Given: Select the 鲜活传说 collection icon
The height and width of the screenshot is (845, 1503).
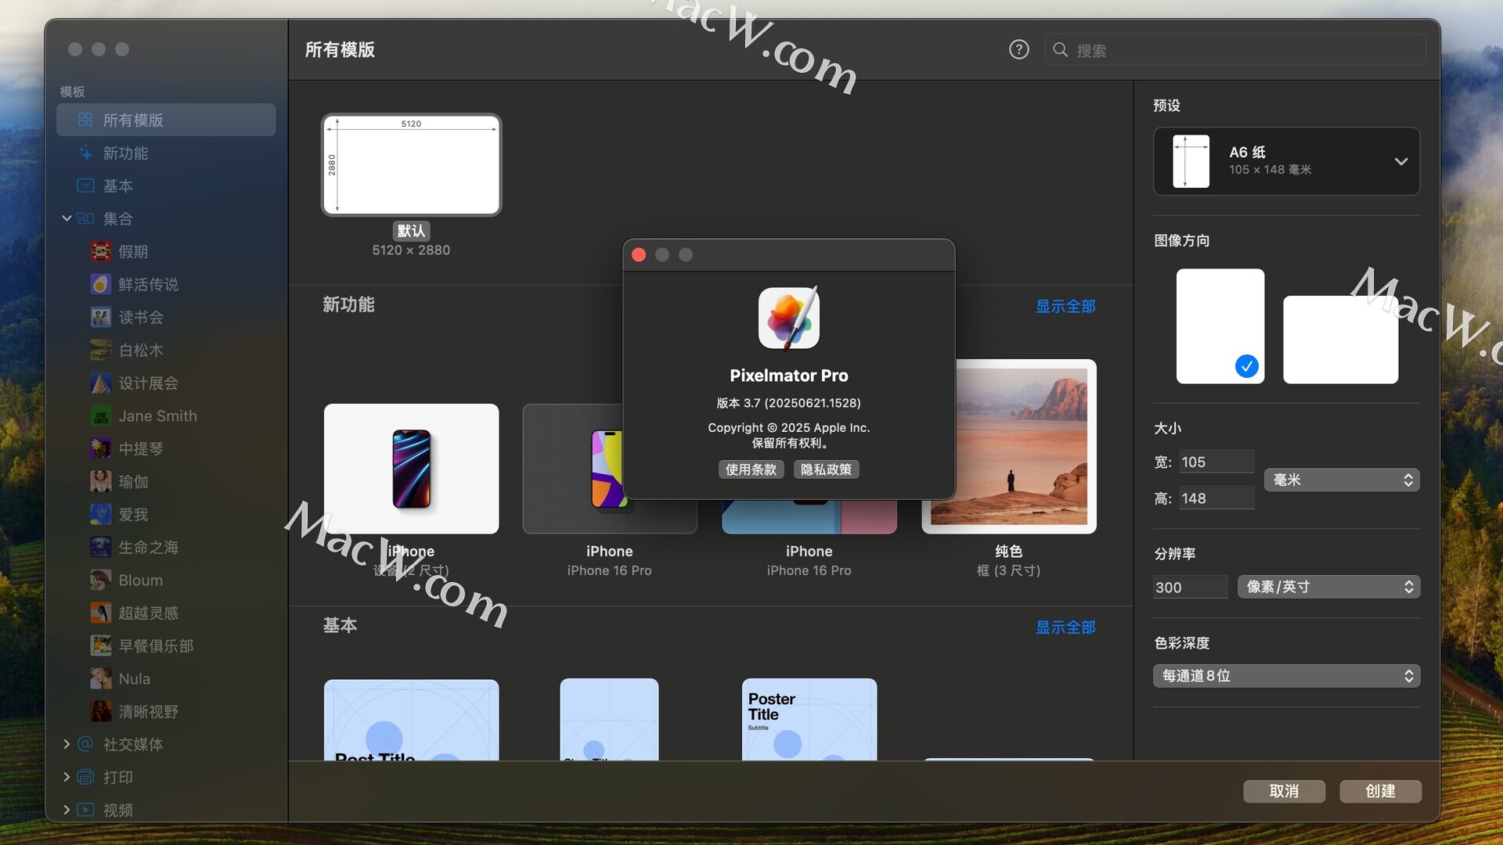Looking at the screenshot, I should (x=101, y=284).
